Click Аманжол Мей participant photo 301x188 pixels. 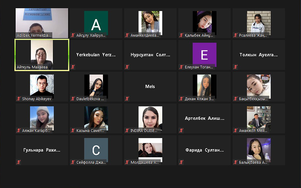click(x=259, y=117)
